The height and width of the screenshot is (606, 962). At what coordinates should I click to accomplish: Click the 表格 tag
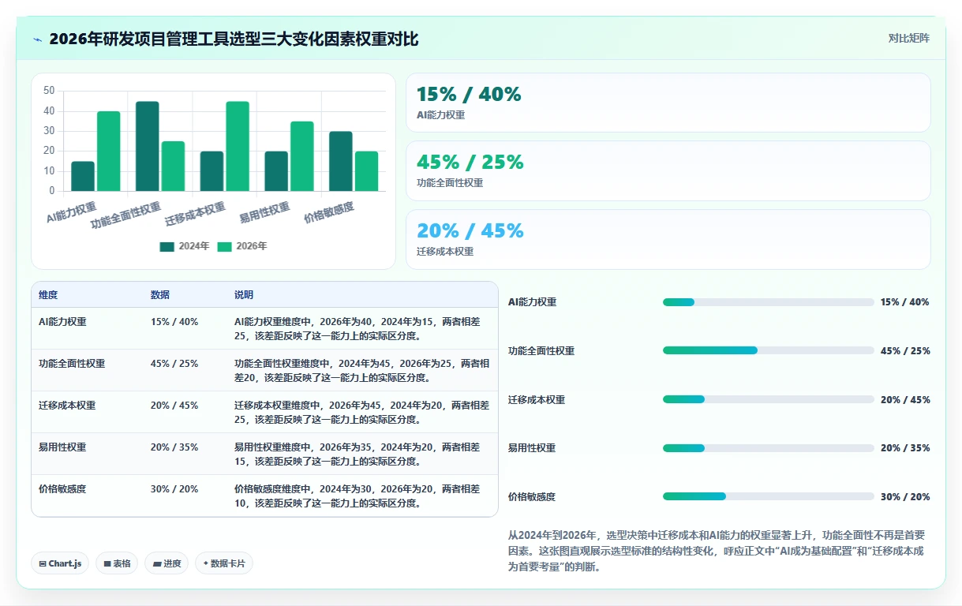[x=117, y=563]
